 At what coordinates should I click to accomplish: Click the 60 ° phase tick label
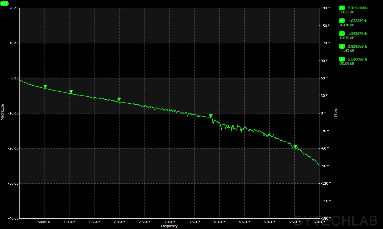pos(324,78)
